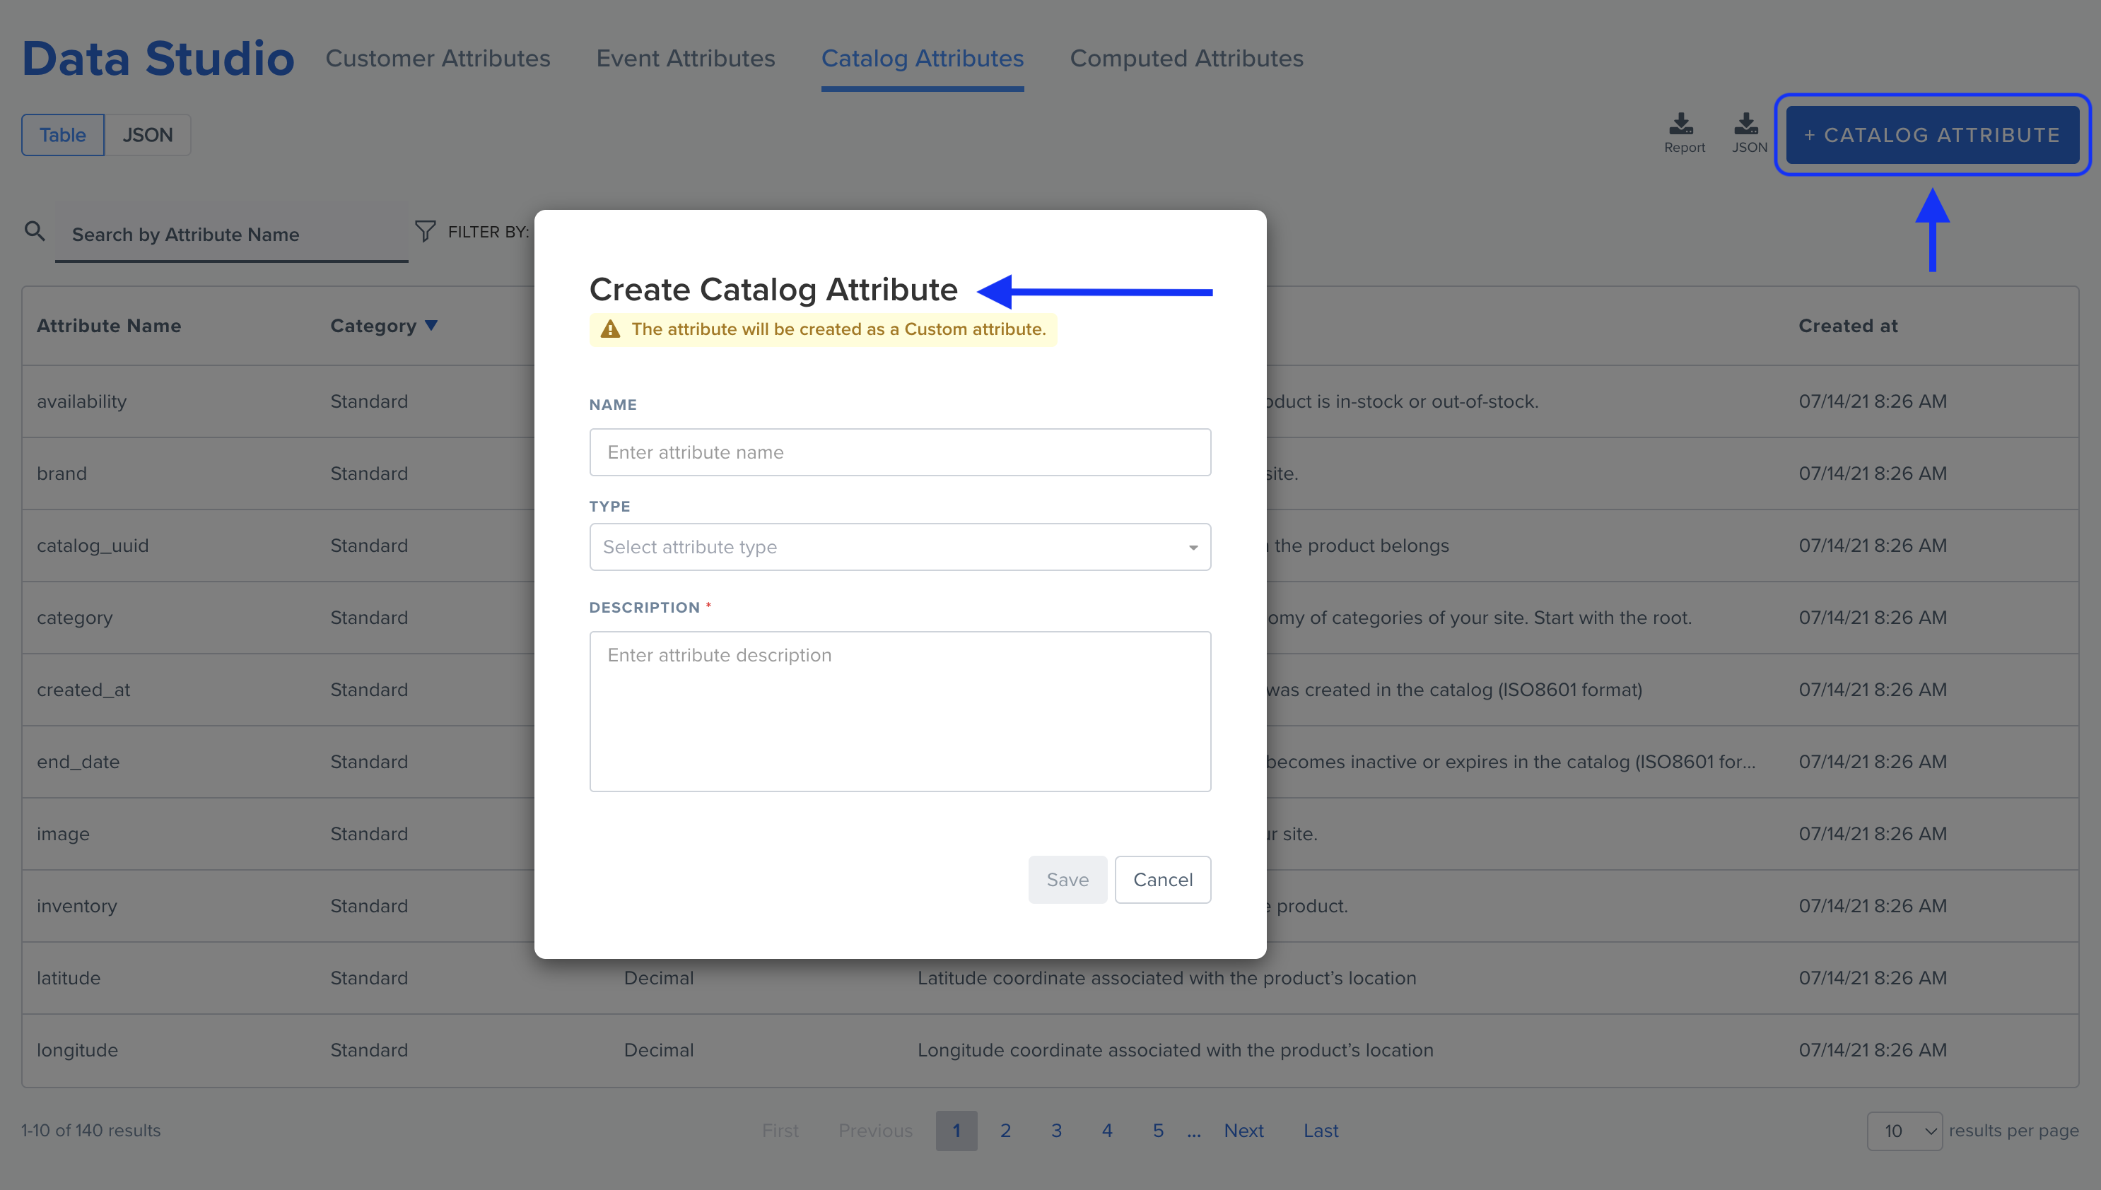The height and width of the screenshot is (1190, 2101).
Task: Go to page 4
Action: coord(1107,1131)
